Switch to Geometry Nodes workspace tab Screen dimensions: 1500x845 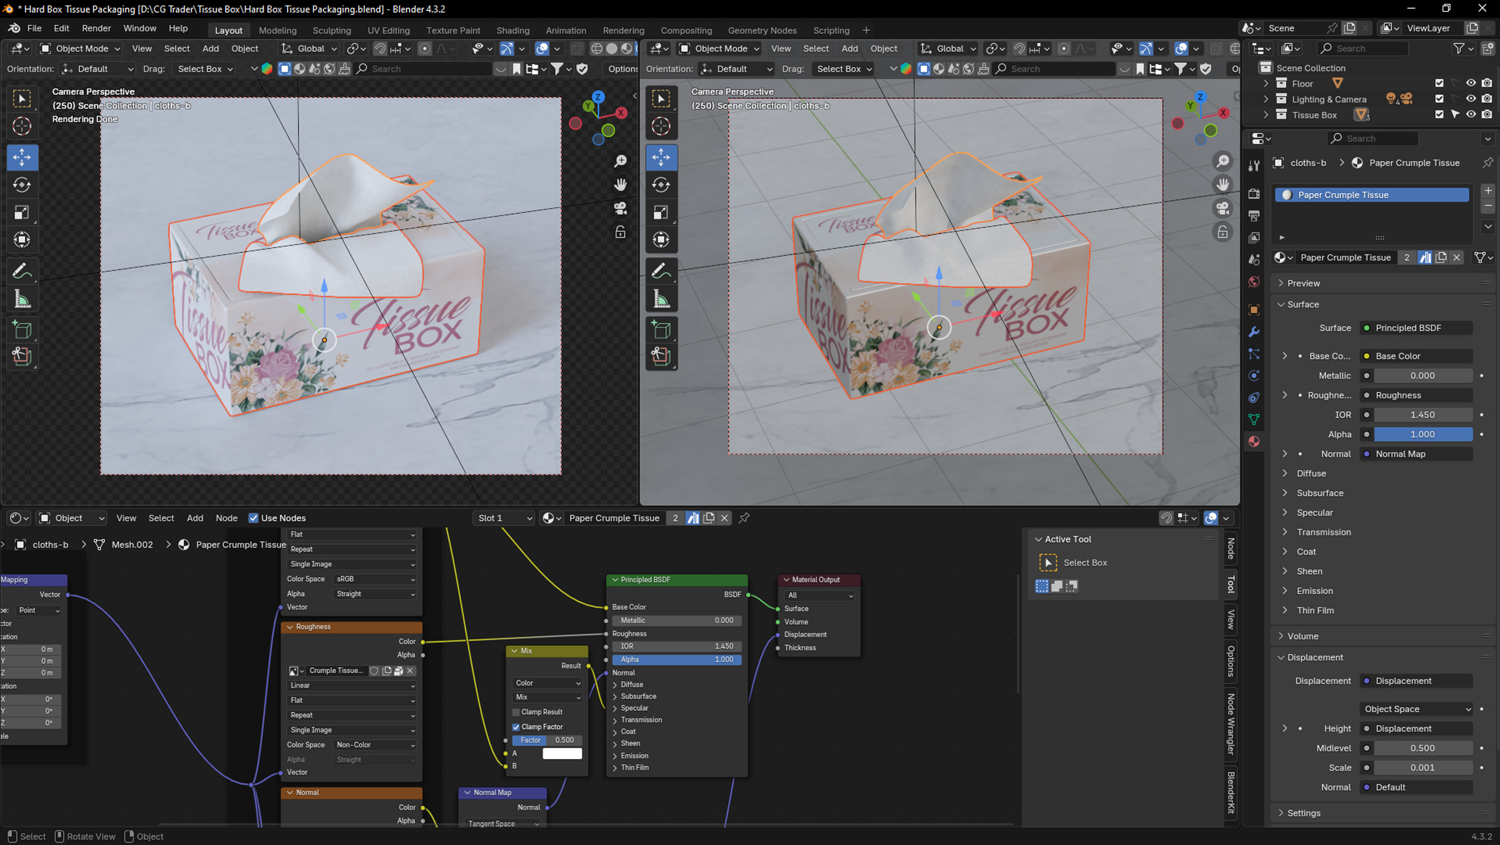click(x=762, y=30)
